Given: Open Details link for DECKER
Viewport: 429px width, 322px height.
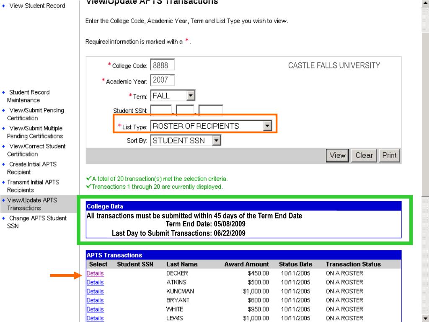Looking at the screenshot, I should pos(95,273).
